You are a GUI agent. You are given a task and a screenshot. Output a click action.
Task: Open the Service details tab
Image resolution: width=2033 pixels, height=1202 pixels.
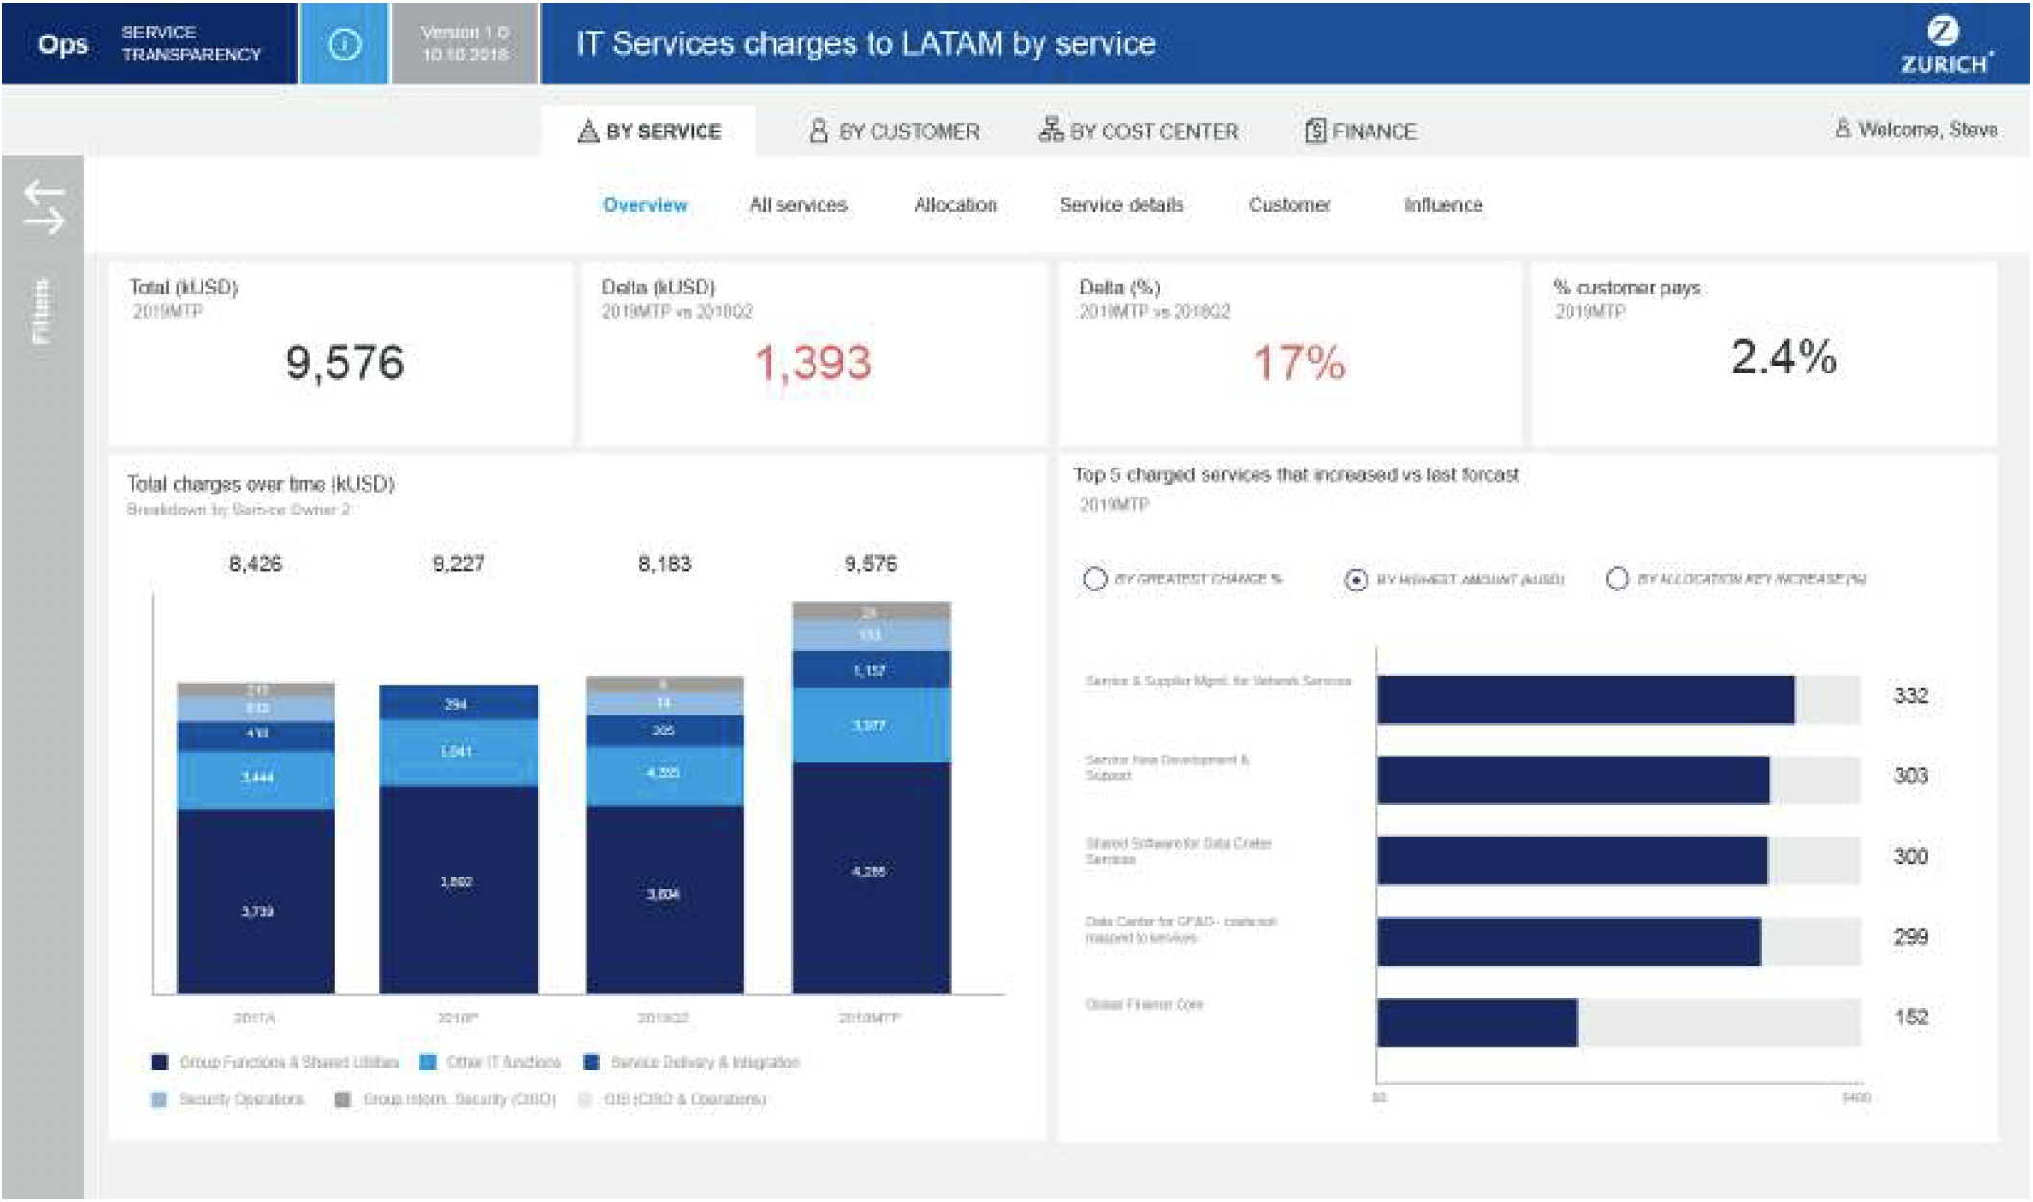(x=1120, y=205)
